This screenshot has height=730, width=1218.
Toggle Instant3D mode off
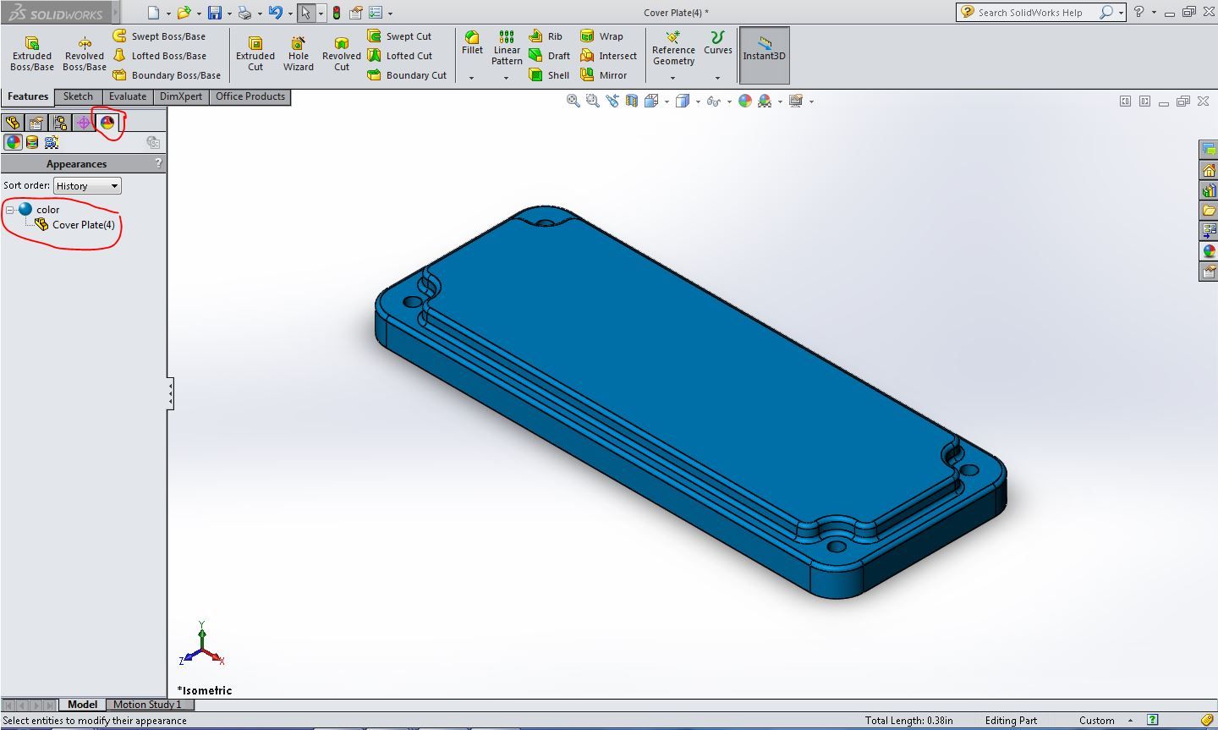(x=763, y=54)
